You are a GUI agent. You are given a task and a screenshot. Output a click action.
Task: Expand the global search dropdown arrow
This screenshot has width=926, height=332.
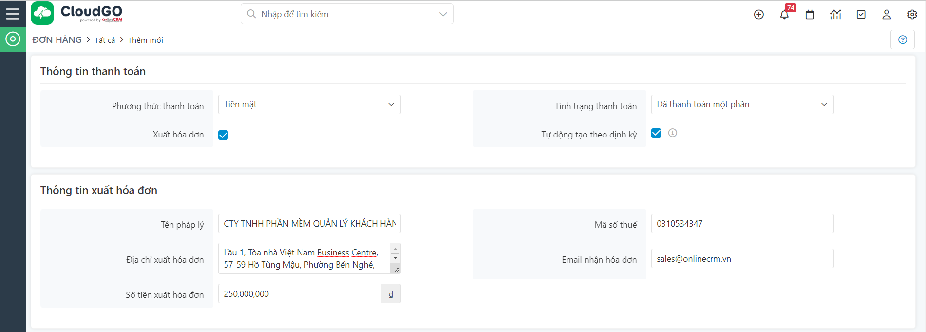tap(443, 14)
